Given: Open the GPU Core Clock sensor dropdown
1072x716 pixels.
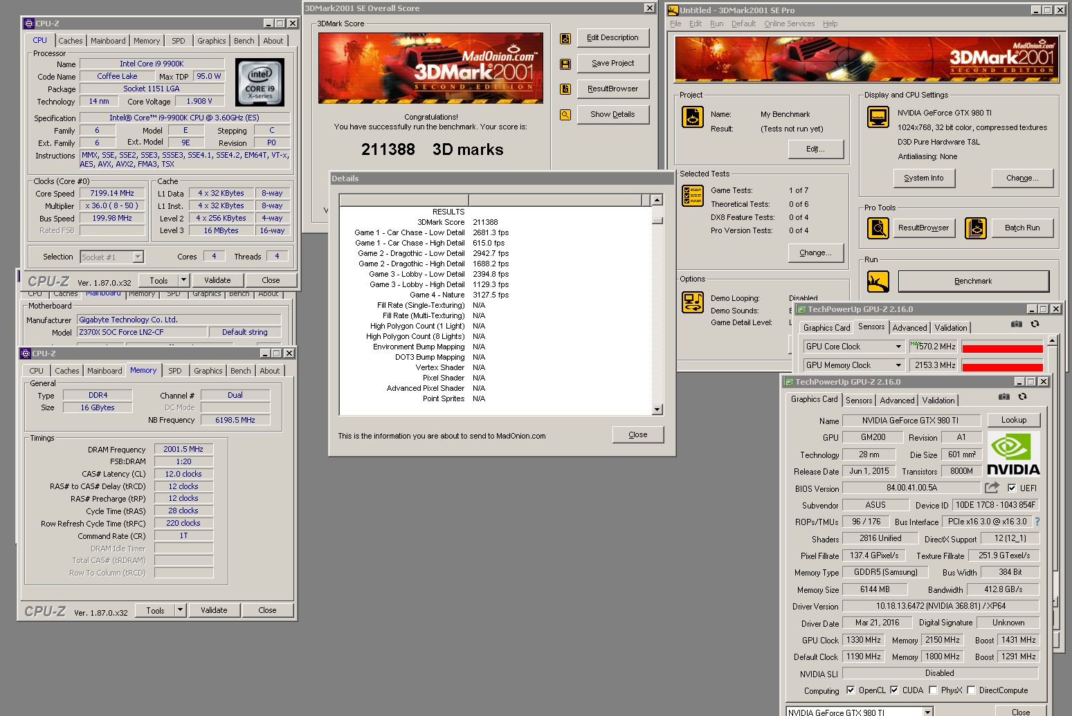Looking at the screenshot, I should click(898, 347).
